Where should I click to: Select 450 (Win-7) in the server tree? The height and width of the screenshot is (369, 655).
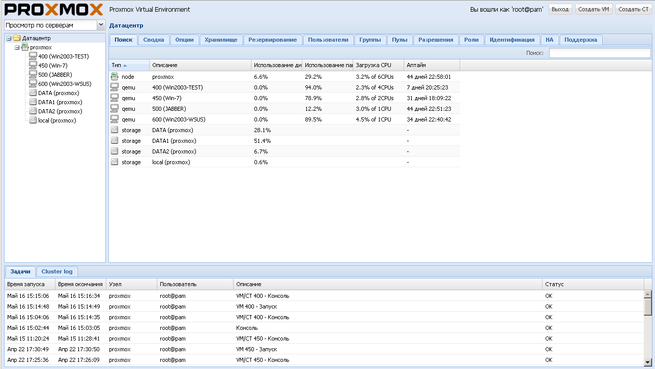coord(53,66)
